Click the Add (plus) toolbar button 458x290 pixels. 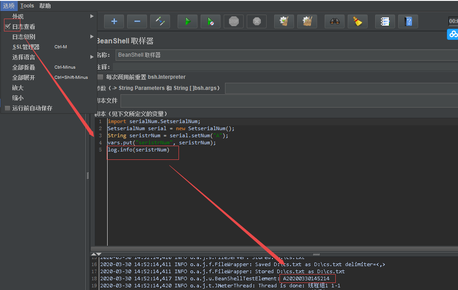coord(114,21)
